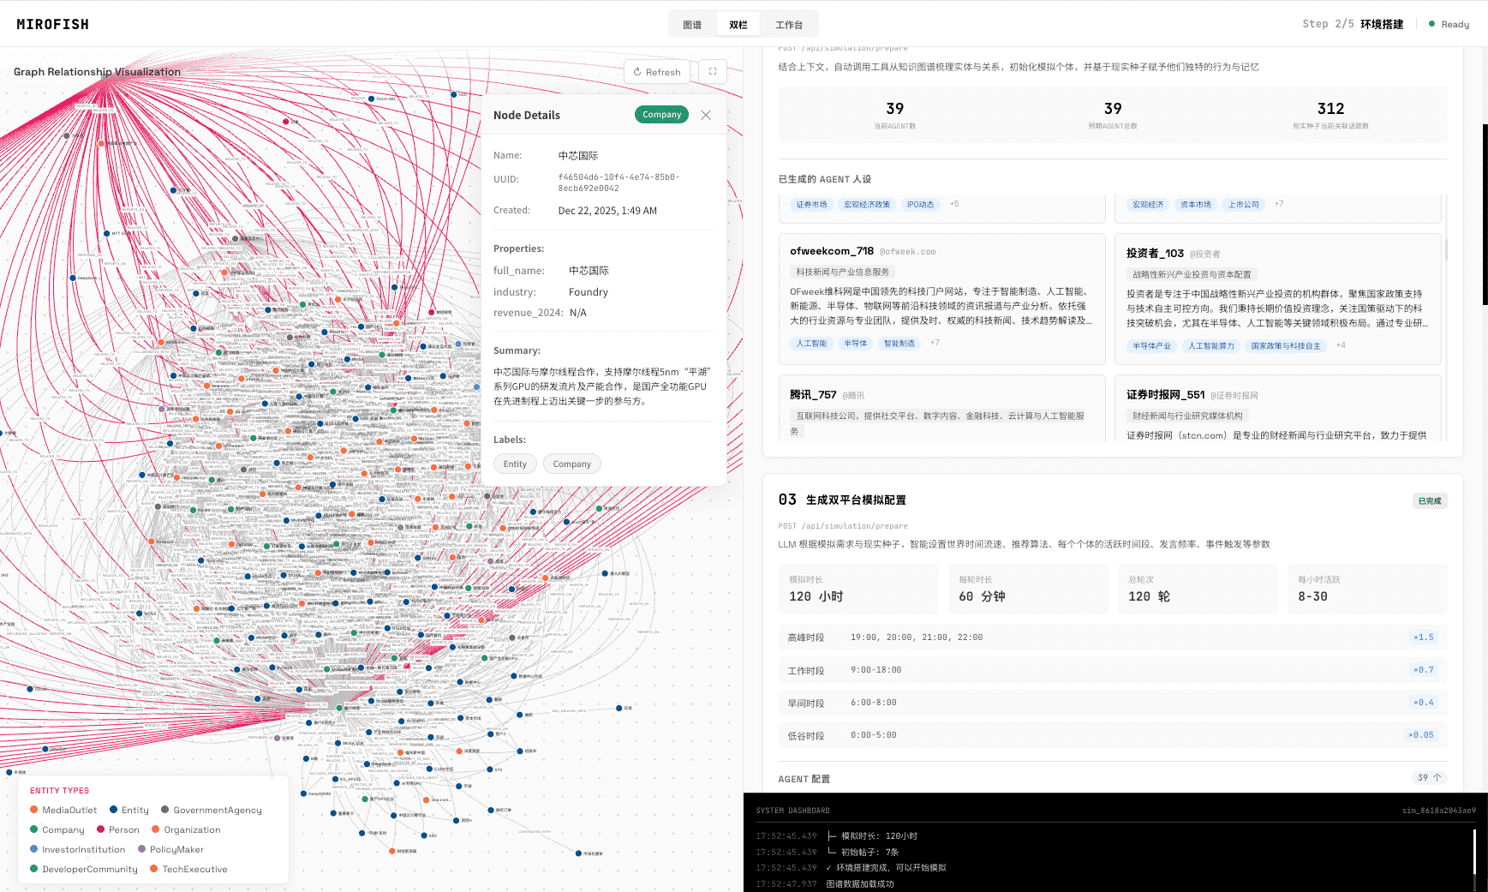Toggle the InvestorInstitution entity type filter
Image resolution: width=1488 pixels, height=892 pixels.
point(33,849)
